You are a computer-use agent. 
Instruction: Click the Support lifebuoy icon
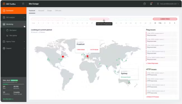(x=4, y=48)
